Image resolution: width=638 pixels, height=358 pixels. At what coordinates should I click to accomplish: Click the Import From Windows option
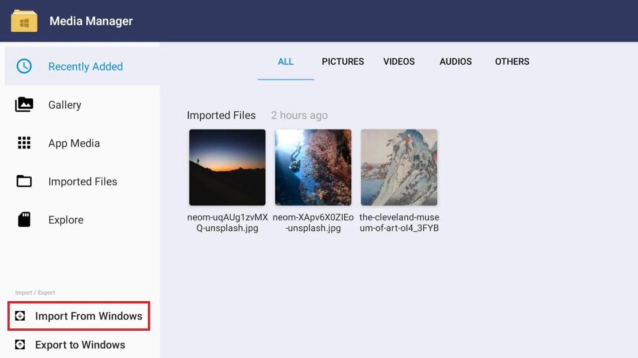pos(88,316)
